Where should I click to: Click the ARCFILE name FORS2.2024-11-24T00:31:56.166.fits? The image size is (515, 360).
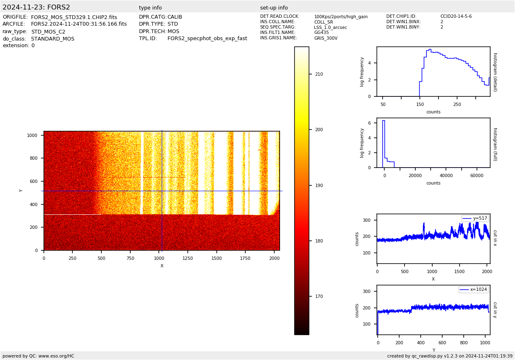coord(79,24)
